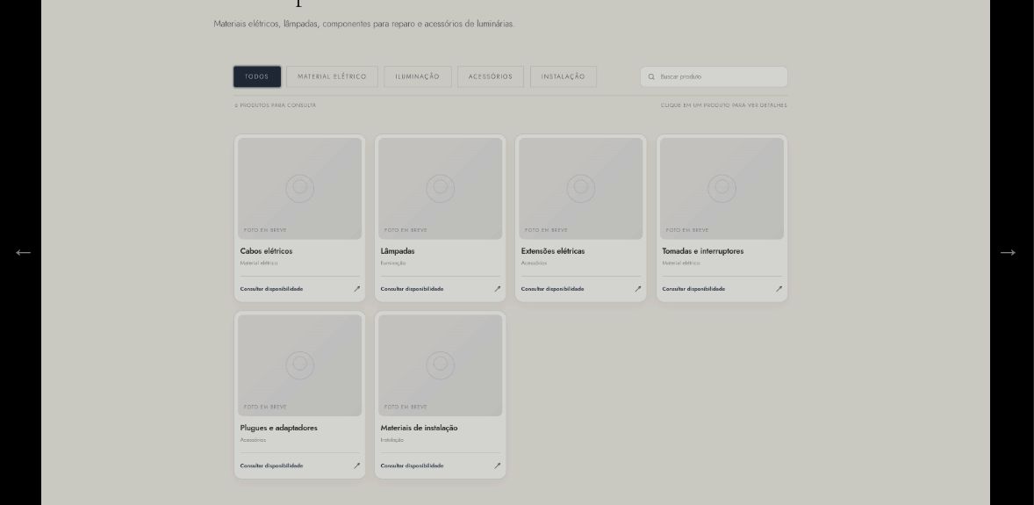The height and width of the screenshot is (505, 1034).
Task: Click 'Clique em um produto' hint text
Action: 724,105
